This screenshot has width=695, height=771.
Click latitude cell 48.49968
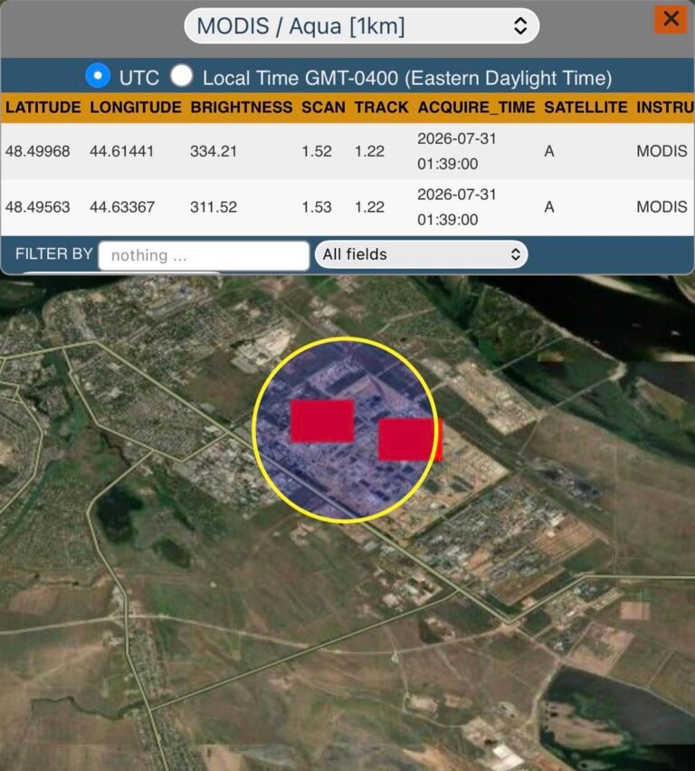37,151
